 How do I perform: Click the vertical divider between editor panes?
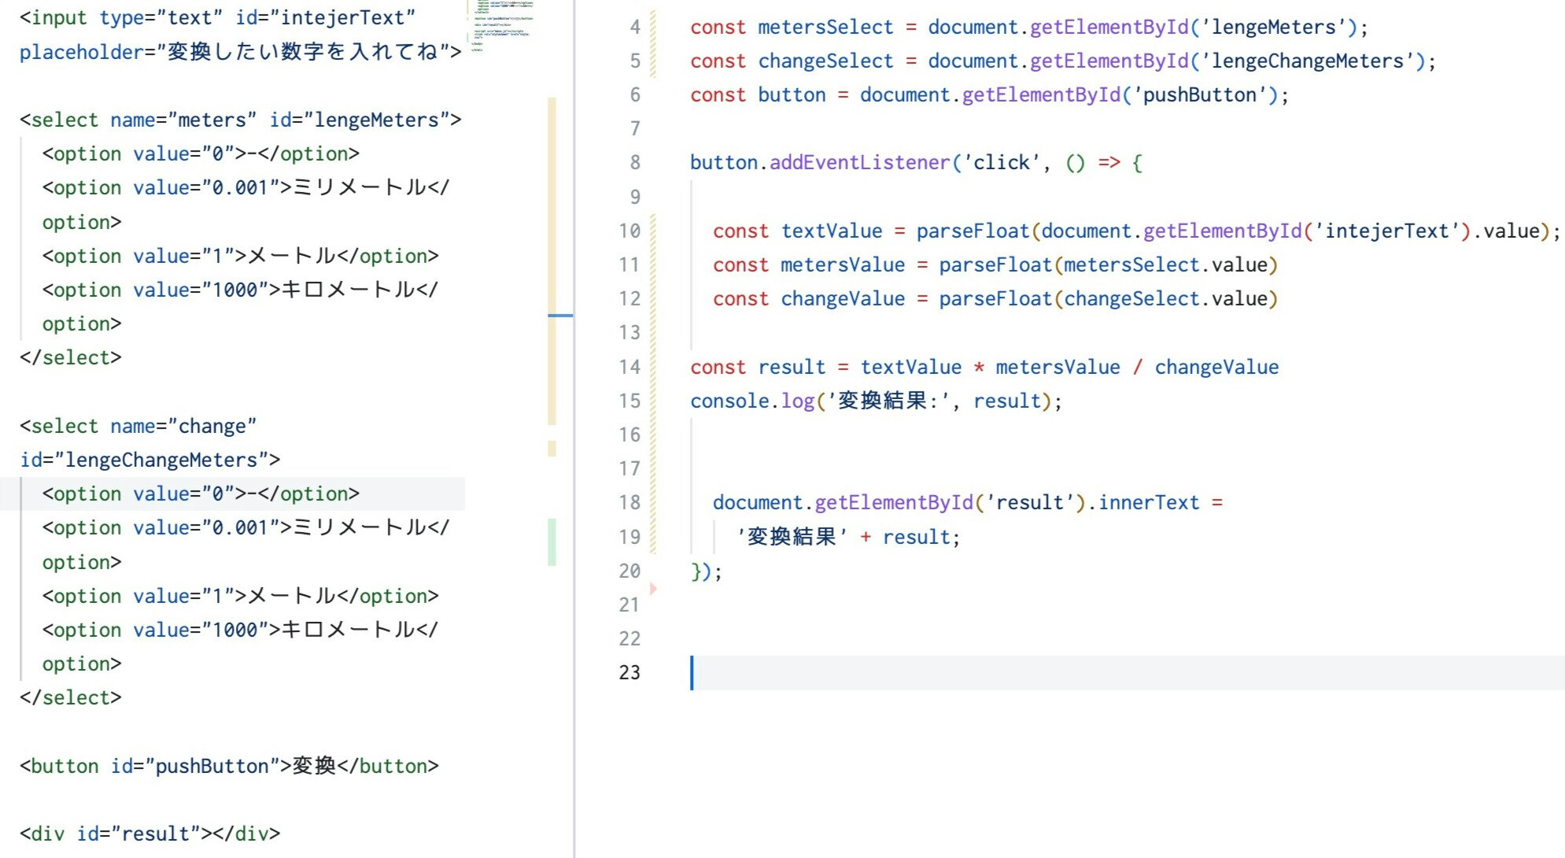[574, 429]
